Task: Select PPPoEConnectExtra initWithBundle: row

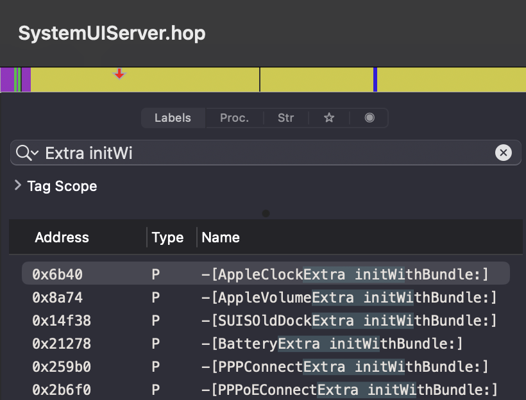Action: click(266, 390)
